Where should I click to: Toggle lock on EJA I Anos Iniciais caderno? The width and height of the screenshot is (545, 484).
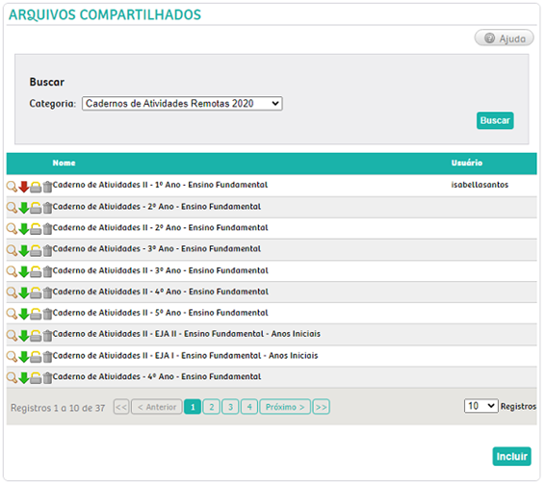(x=36, y=357)
